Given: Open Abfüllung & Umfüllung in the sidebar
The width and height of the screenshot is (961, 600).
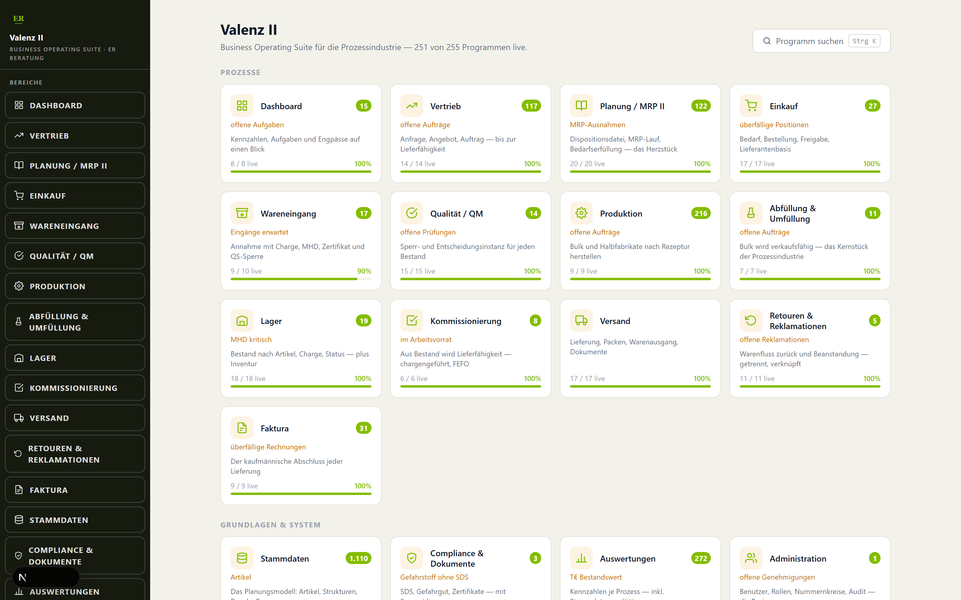Looking at the screenshot, I should (75, 322).
